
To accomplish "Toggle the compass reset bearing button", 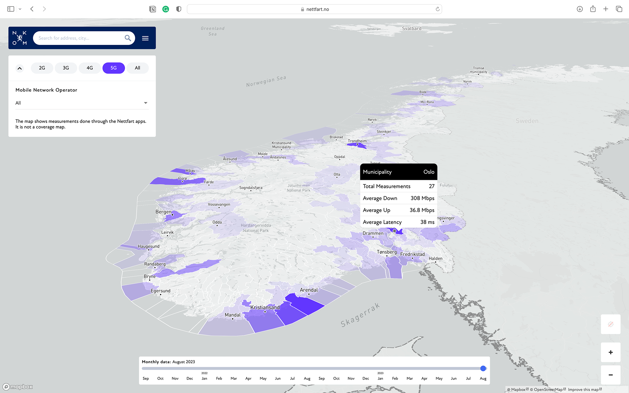I will [610, 324].
